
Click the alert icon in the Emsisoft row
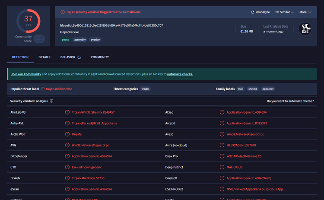click(222, 178)
